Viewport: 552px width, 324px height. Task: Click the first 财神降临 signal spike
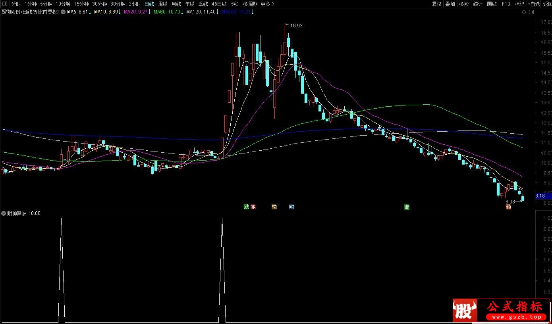61,270
